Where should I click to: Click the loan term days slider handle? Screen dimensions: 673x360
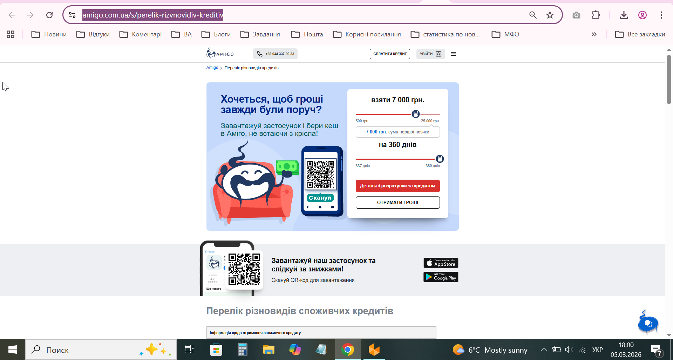tap(440, 159)
